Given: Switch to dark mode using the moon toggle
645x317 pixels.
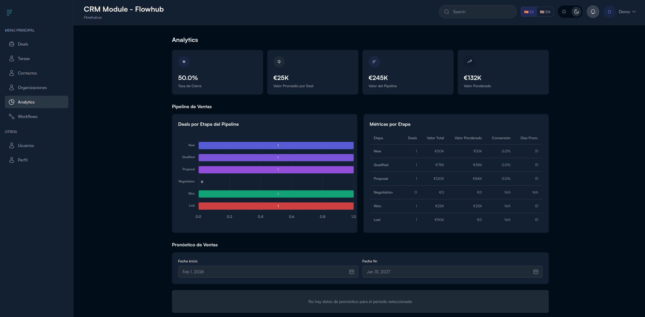Looking at the screenshot, I should pos(577,11).
